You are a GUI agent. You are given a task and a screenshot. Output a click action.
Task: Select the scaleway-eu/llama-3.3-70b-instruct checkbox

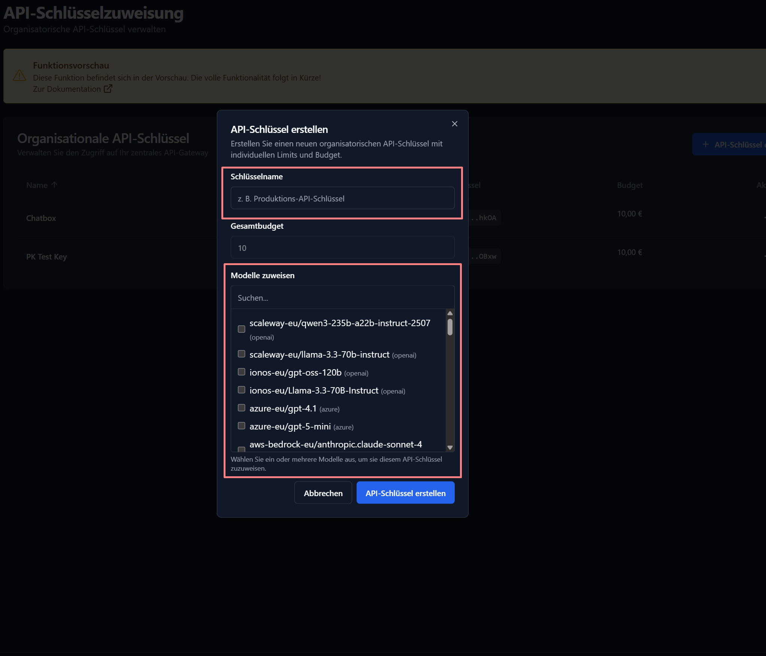[241, 353]
